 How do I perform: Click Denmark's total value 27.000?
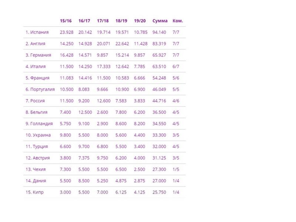pos(159,181)
